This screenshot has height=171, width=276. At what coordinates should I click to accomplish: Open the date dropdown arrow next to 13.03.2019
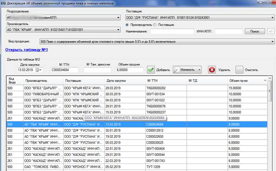(x=40, y=70)
